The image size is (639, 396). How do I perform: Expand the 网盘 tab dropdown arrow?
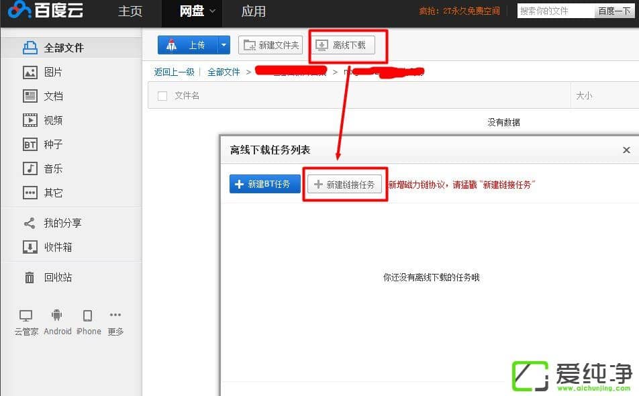tap(213, 11)
